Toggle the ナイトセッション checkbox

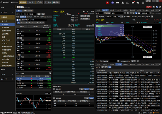click(151, 13)
